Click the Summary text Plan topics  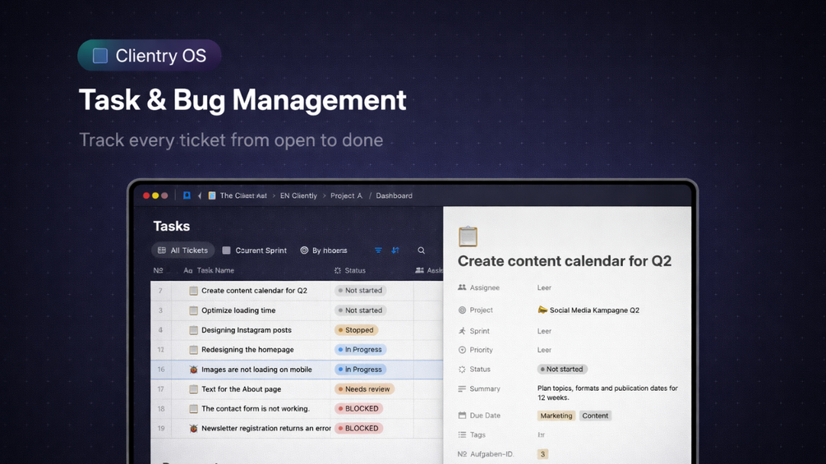coord(607,393)
